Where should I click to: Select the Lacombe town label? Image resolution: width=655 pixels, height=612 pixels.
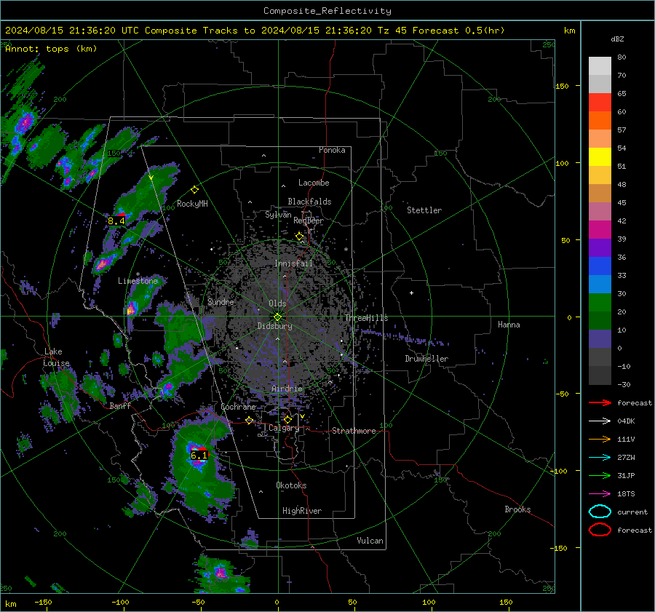tap(314, 183)
